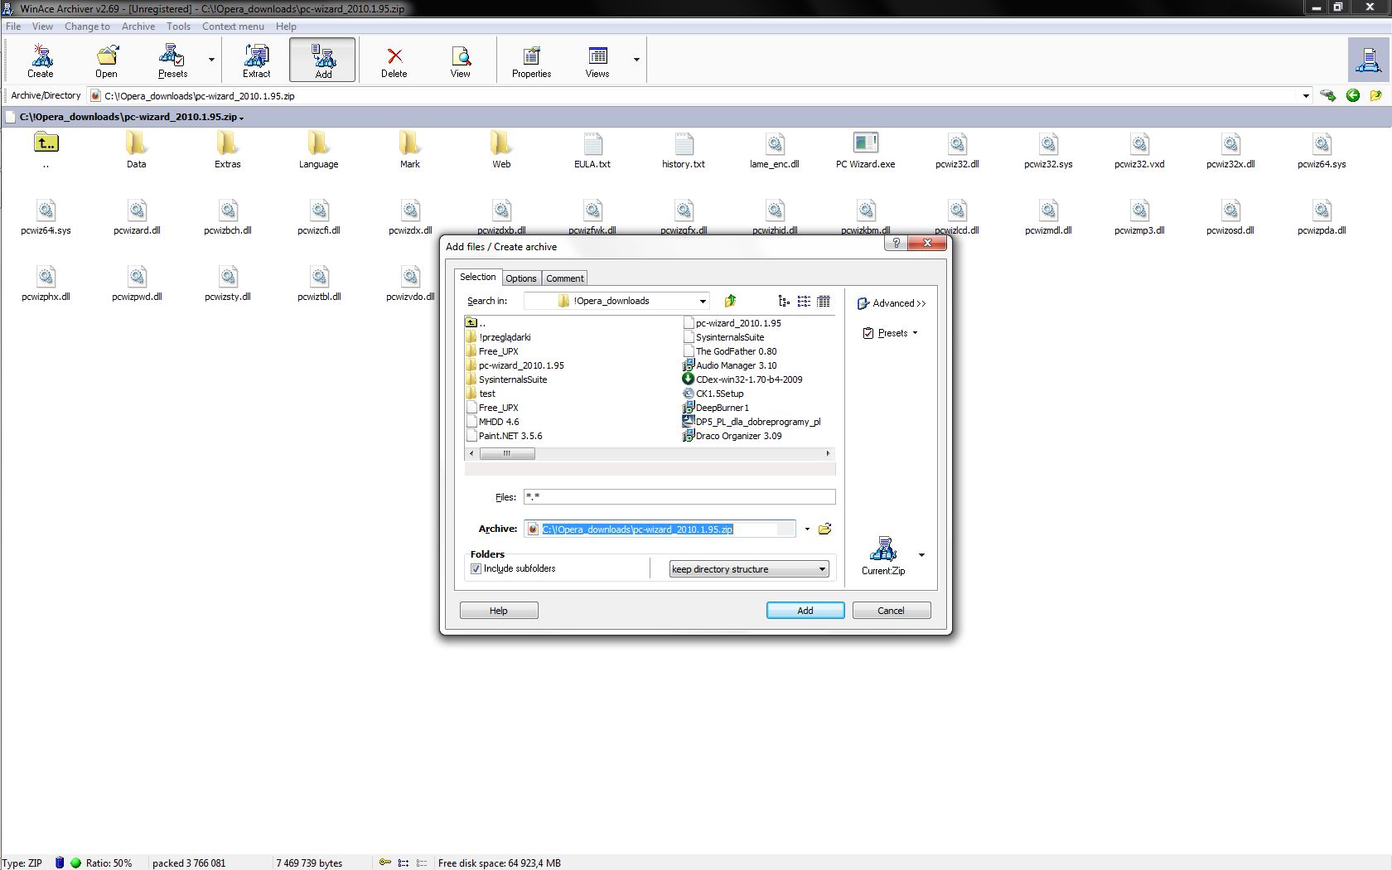This screenshot has width=1392, height=870.
Task: Open the Tools menu
Action: pos(178,27)
